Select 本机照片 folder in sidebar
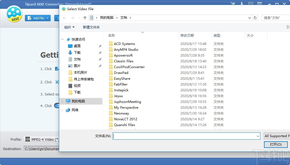This screenshot has height=165, width=290. click(x=81, y=73)
